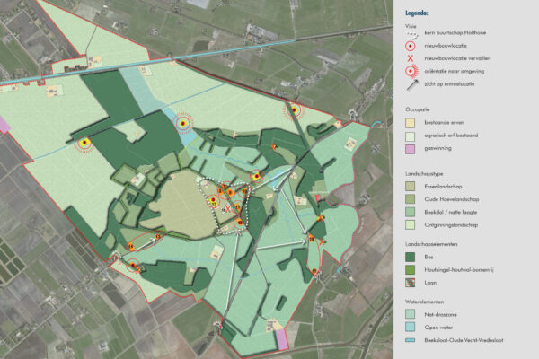539x359 pixels.
Task: Click the 'nieuwbouwlocatie' legend label
Action: pyautogui.click(x=446, y=46)
